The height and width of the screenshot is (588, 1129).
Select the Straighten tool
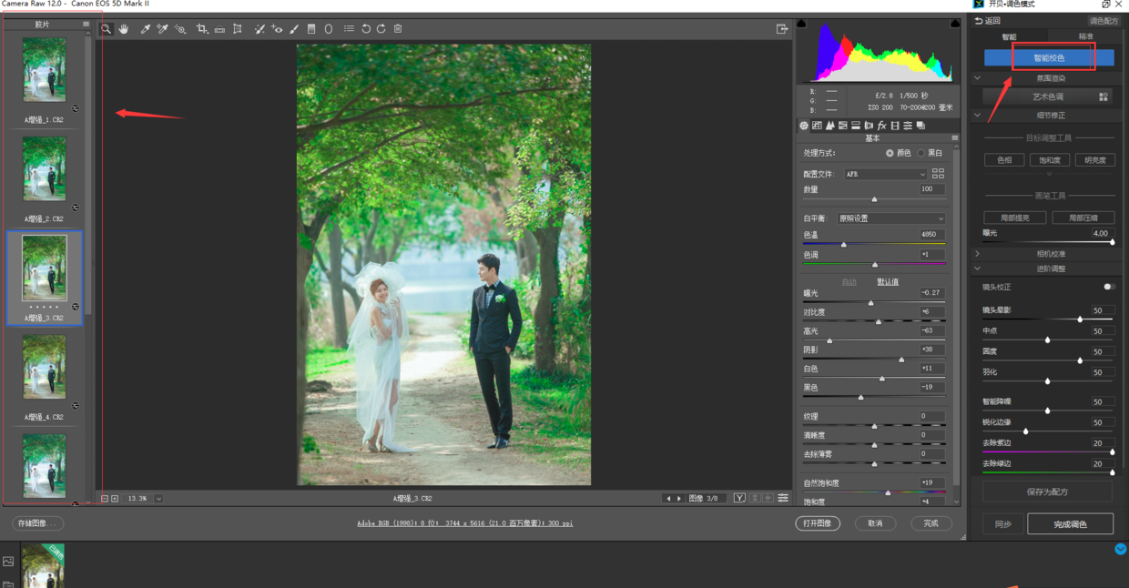[x=219, y=29]
